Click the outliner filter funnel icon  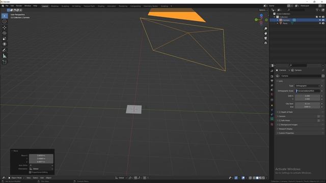(317, 10)
